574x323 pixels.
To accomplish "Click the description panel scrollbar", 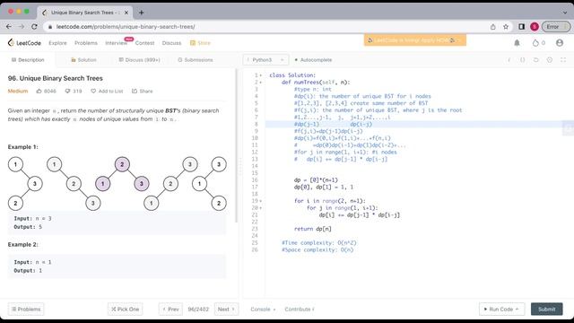I will coord(237,145).
